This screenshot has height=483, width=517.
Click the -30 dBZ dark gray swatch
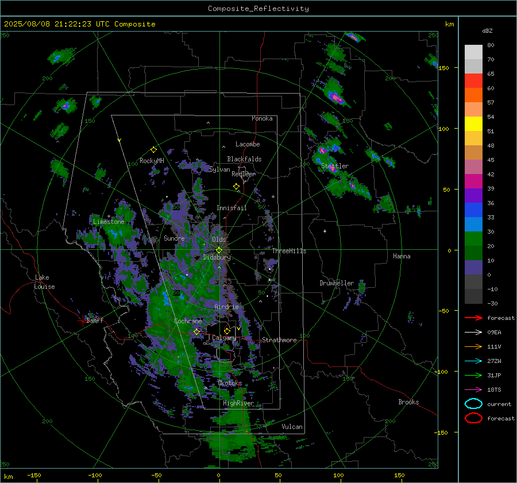[473, 296]
